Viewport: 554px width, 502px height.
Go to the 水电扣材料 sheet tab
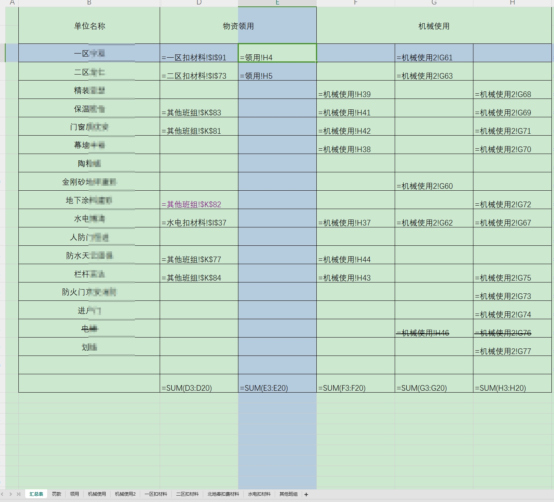point(259,495)
